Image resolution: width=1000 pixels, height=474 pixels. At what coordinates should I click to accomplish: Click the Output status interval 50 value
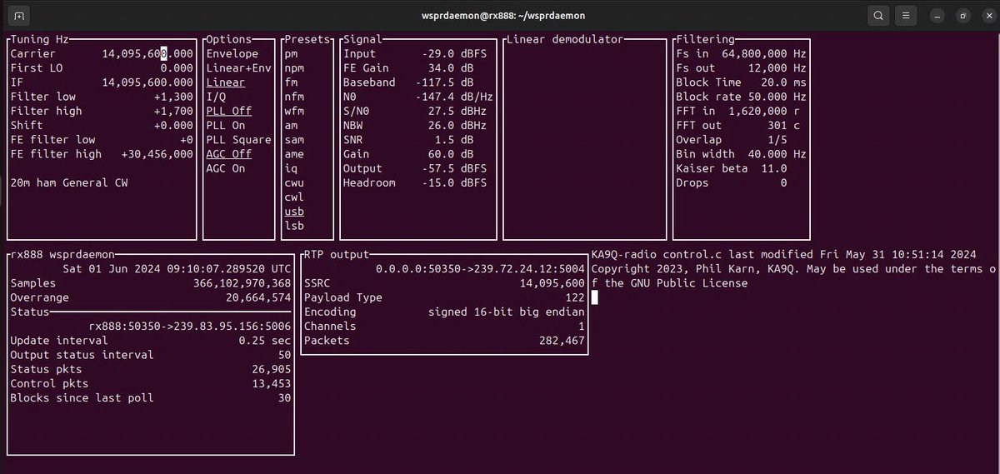(x=284, y=355)
